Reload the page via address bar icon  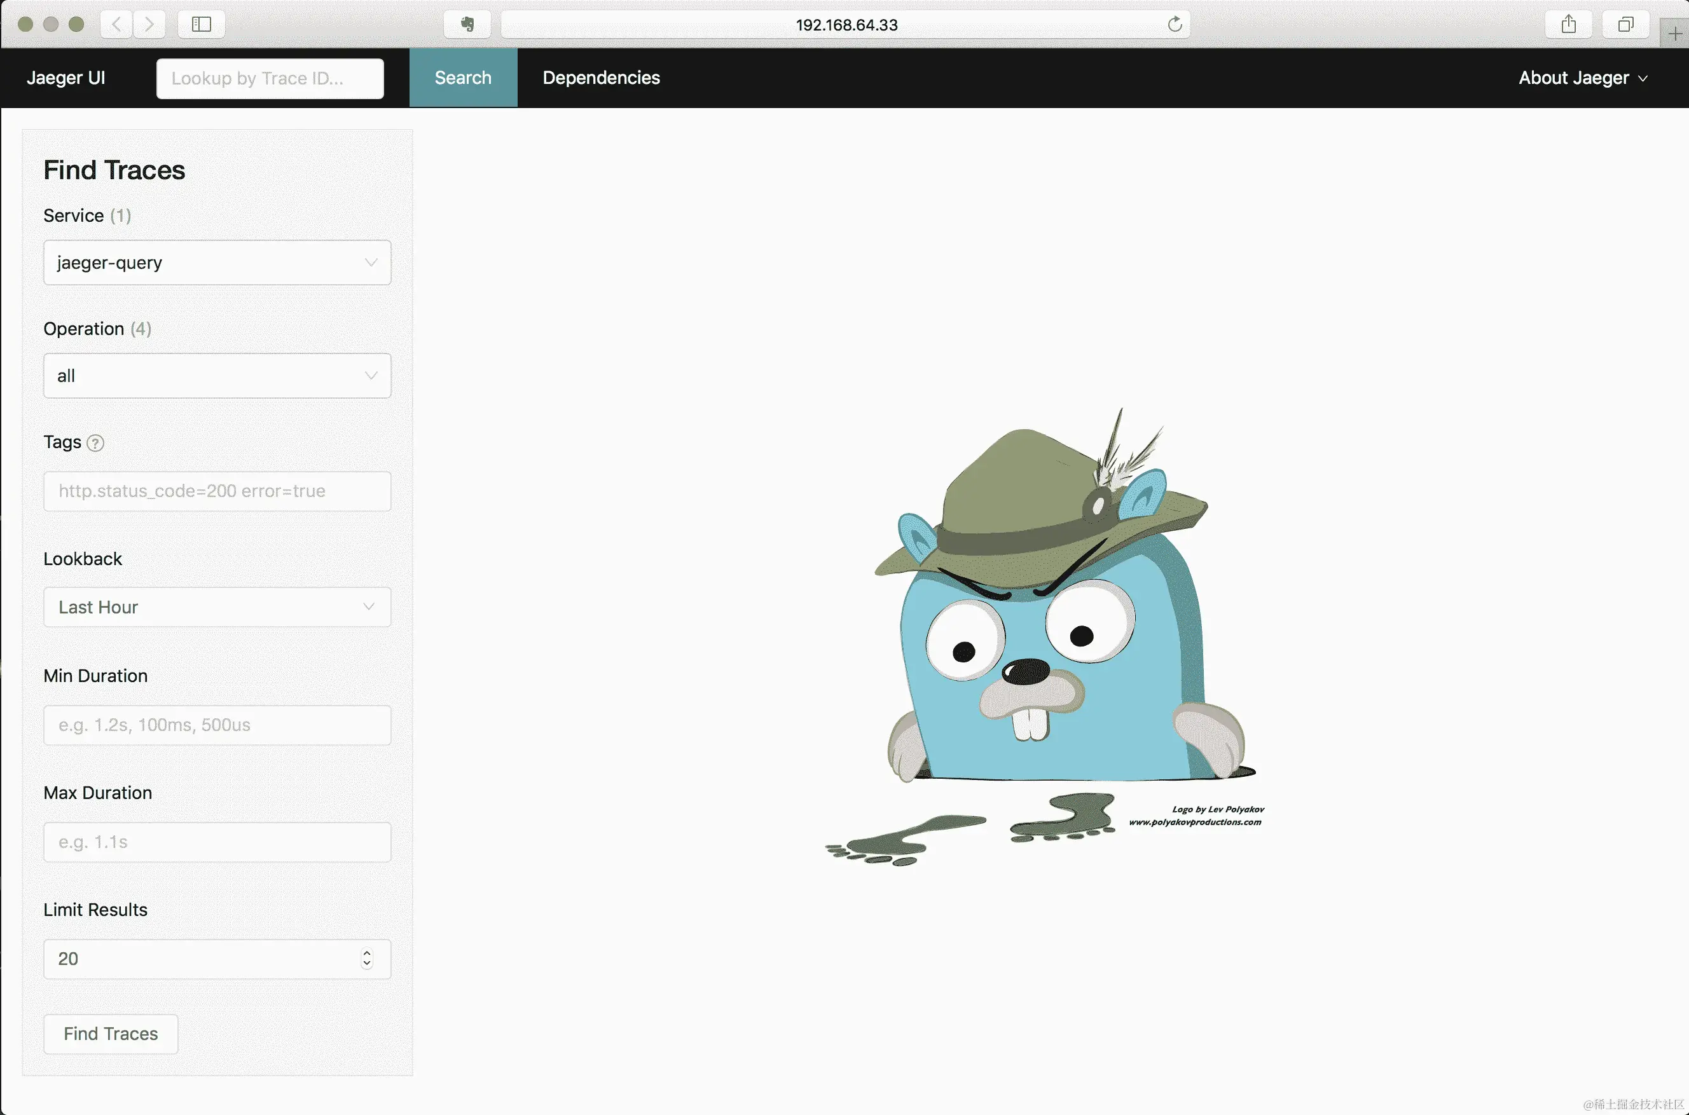tap(1175, 24)
